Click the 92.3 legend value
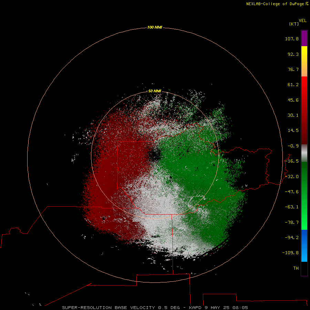The height and width of the screenshot is (310, 310). (293, 54)
